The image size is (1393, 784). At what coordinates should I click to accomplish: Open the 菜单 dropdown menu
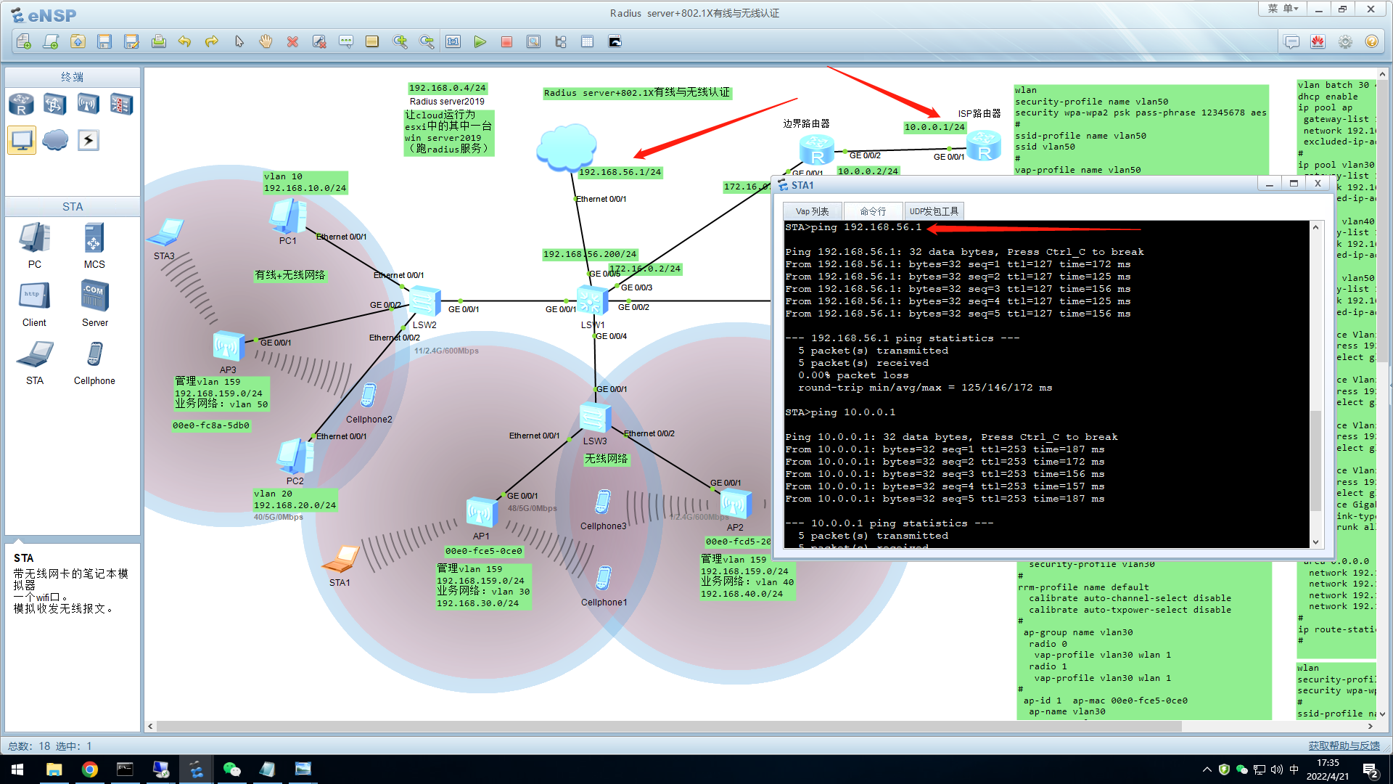click(x=1282, y=9)
